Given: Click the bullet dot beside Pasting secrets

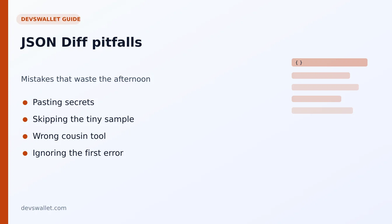Looking at the screenshot, I should pyautogui.click(x=25, y=103).
